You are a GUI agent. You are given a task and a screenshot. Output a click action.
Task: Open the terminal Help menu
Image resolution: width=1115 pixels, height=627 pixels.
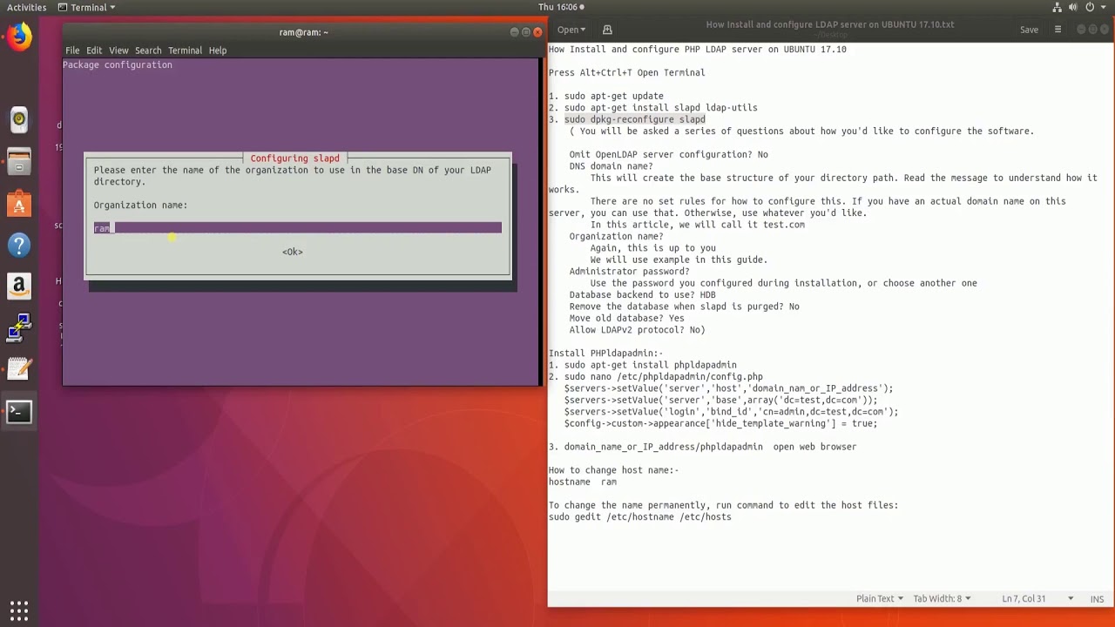218,51
